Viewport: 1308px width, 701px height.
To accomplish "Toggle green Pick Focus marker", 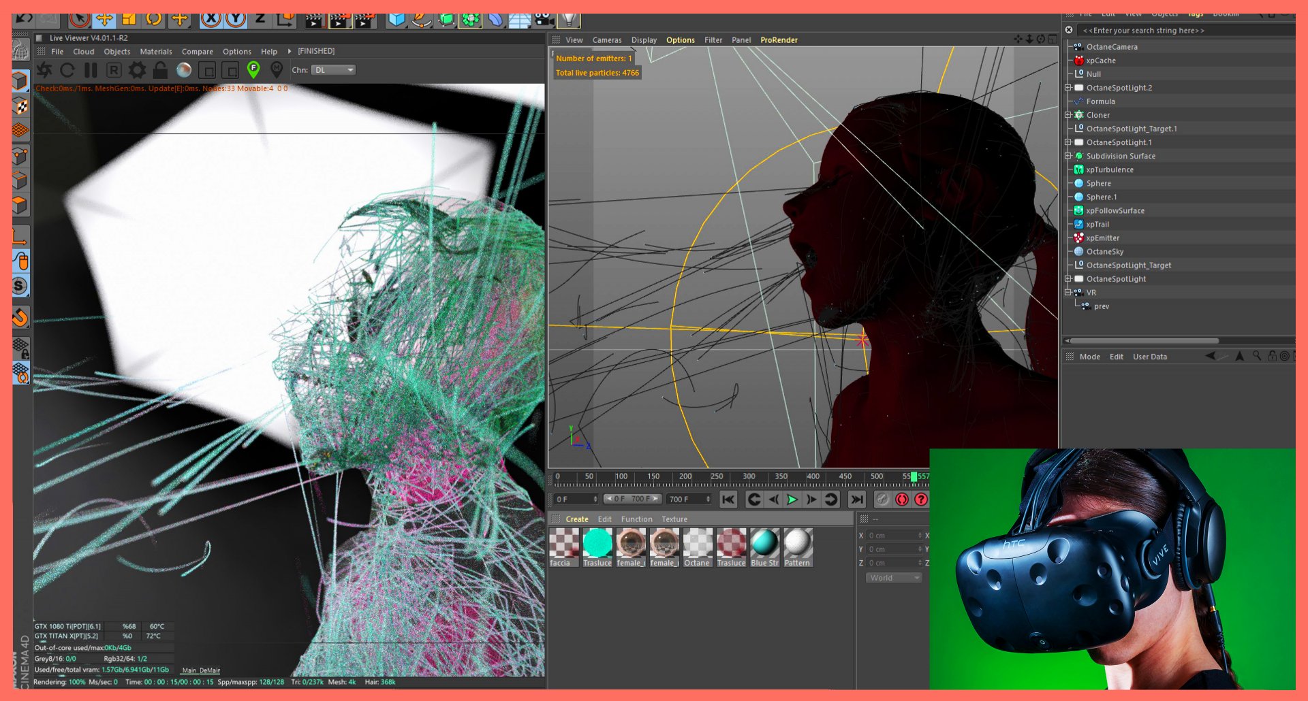I will 253,69.
